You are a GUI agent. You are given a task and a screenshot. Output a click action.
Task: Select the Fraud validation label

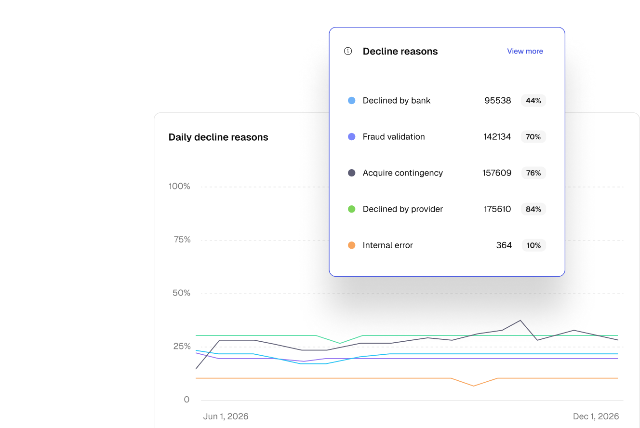coord(394,137)
